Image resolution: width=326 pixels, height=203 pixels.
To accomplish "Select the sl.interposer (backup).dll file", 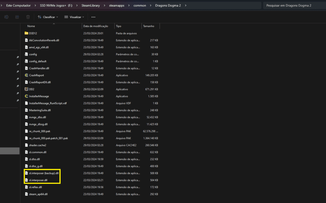I will point(44,173).
